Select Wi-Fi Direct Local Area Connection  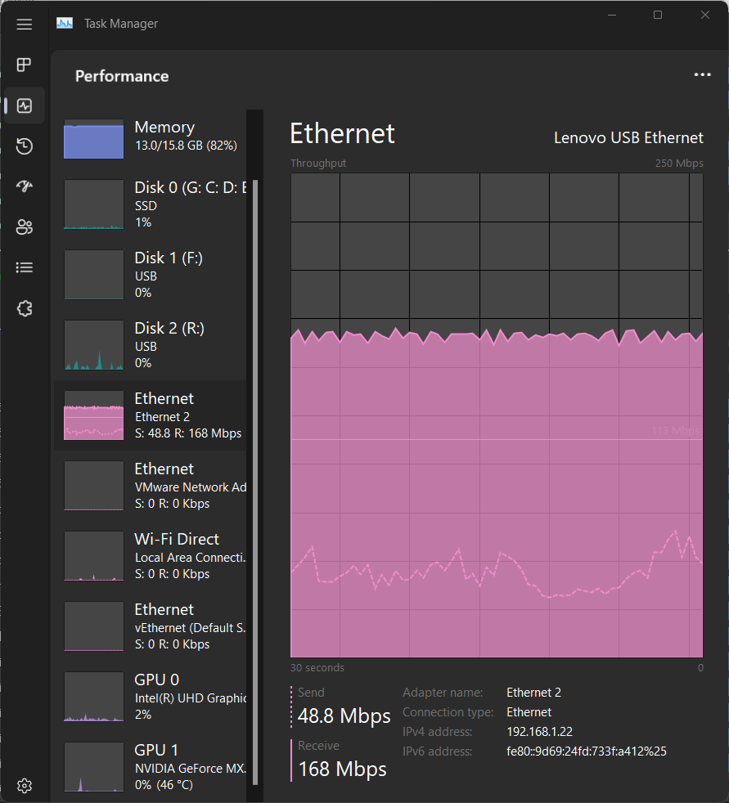coord(154,557)
